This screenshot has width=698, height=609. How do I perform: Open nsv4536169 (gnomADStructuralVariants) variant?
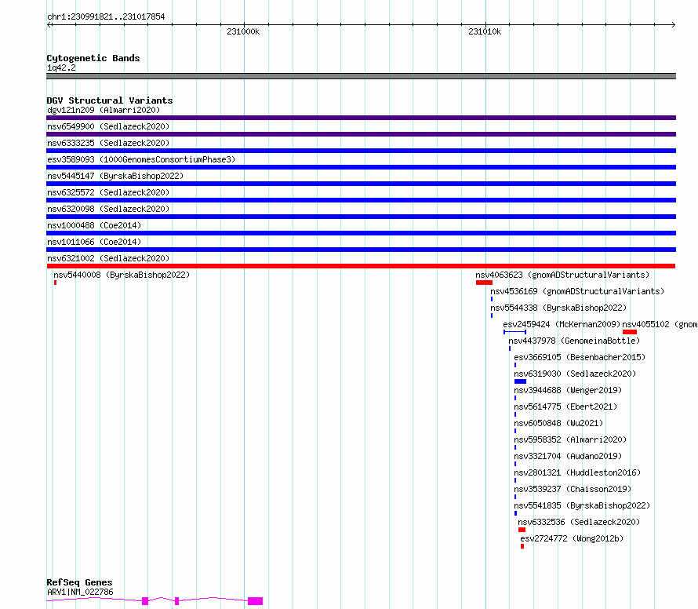click(x=577, y=291)
